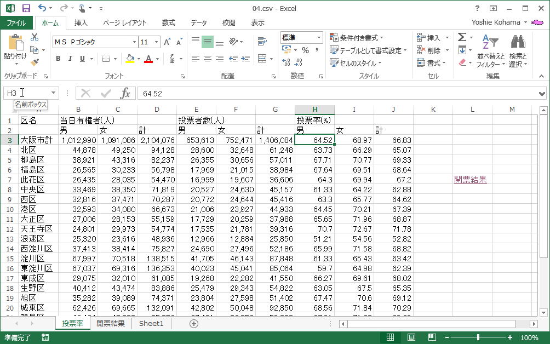The width and height of the screenshot is (550, 344).
Task: Open the ファイル tab
Action: tap(16, 23)
